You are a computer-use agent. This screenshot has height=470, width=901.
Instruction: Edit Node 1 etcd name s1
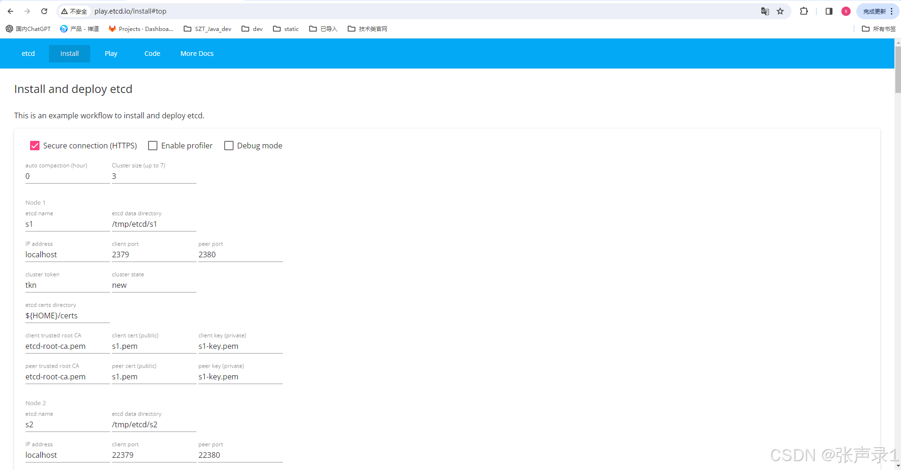(67, 224)
